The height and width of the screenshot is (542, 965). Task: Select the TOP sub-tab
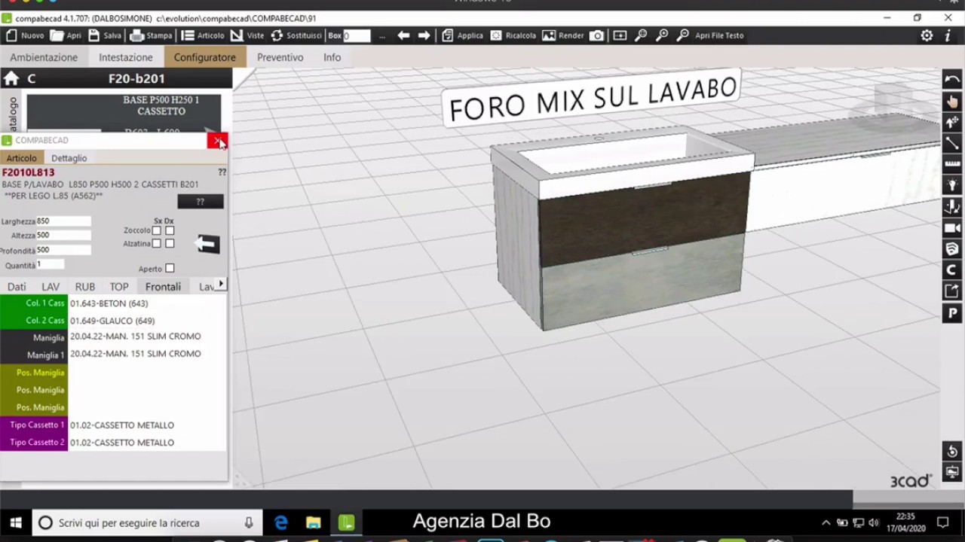coord(119,287)
